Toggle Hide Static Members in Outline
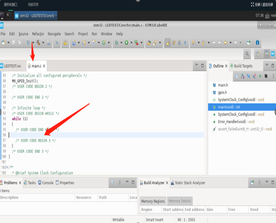Screen dimensions: 276x223 tap(254, 76)
